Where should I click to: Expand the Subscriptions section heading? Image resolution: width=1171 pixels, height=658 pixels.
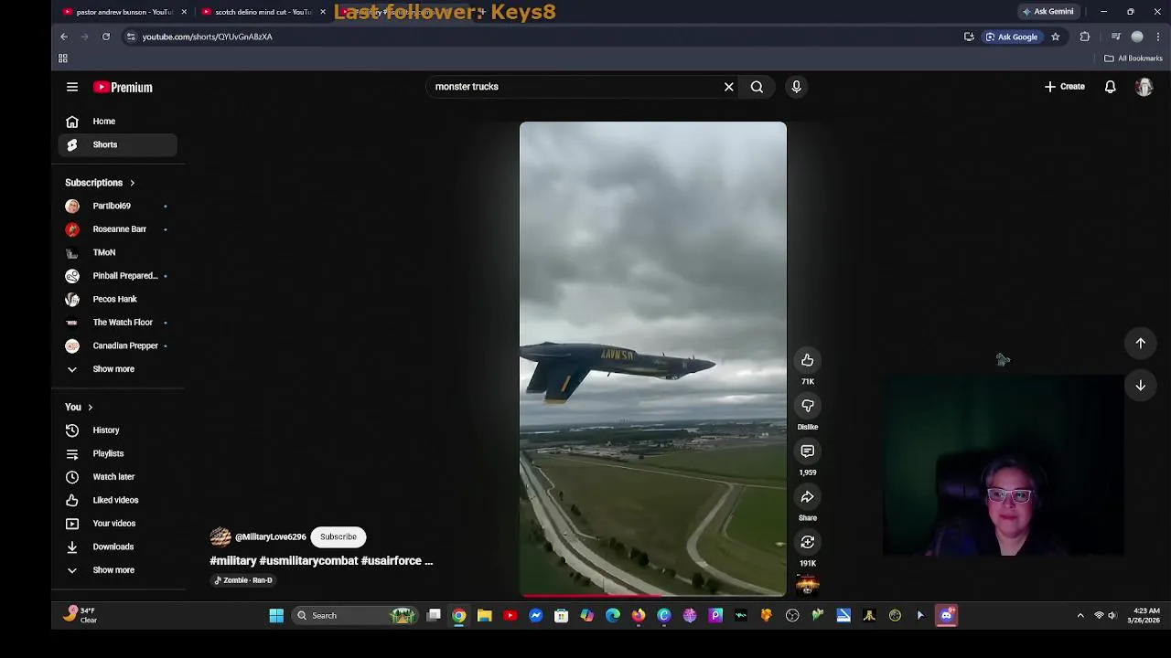pyautogui.click(x=100, y=183)
